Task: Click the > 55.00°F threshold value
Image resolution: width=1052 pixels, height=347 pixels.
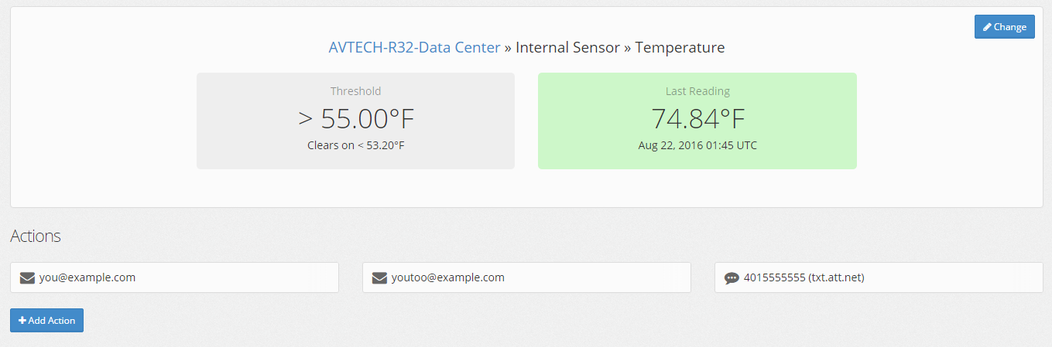Action: click(355, 119)
